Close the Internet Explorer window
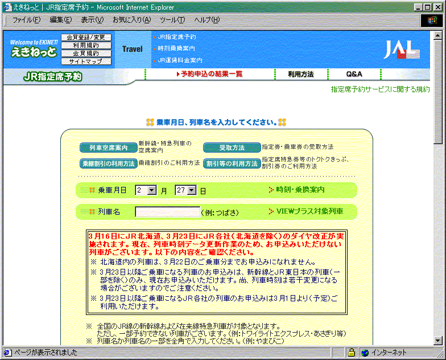Image resolution: width=446 pixels, height=360 pixels. (x=438, y=7)
